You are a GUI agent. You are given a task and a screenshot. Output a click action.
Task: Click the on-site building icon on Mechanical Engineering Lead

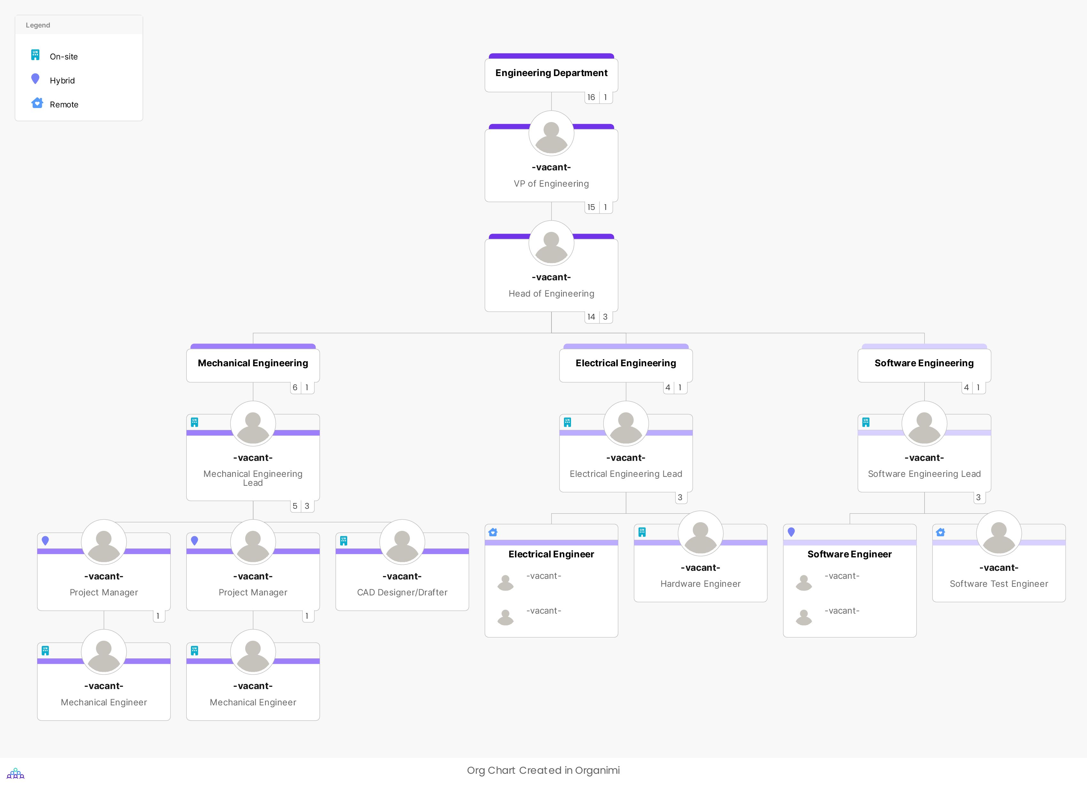pos(195,422)
